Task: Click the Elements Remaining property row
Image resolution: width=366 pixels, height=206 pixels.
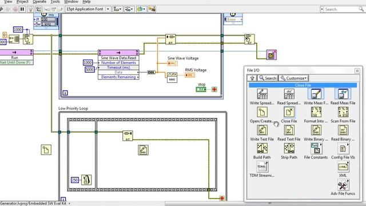Action: [x=118, y=77]
